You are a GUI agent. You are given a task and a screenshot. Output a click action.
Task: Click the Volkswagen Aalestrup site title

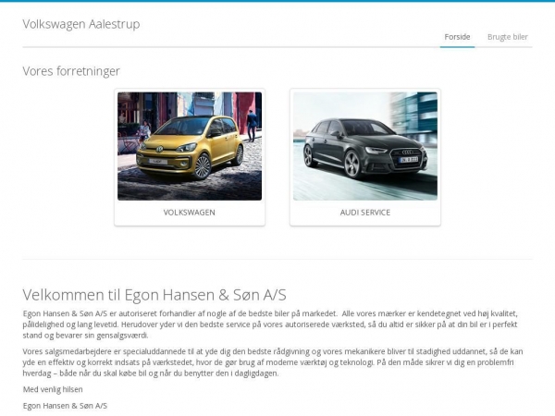[81, 24]
